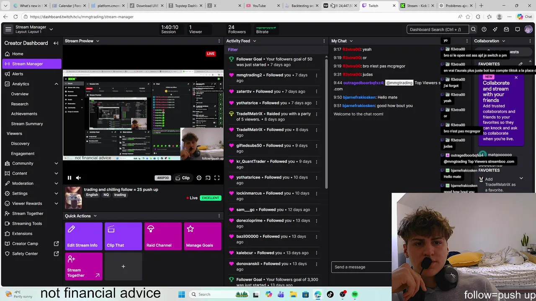Click the 480P30 quality badge
536x301 pixels.
pos(163,178)
